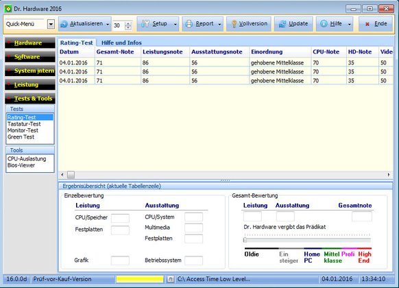Sort table by the Einordnung column header
The image size is (399, 288).
tap(280, 52)
